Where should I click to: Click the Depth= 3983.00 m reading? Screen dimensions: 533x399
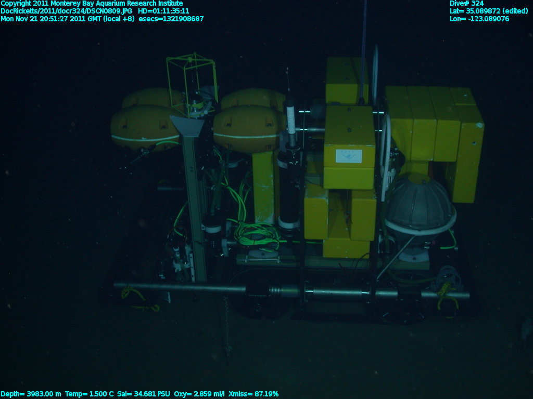click(31, 394)
